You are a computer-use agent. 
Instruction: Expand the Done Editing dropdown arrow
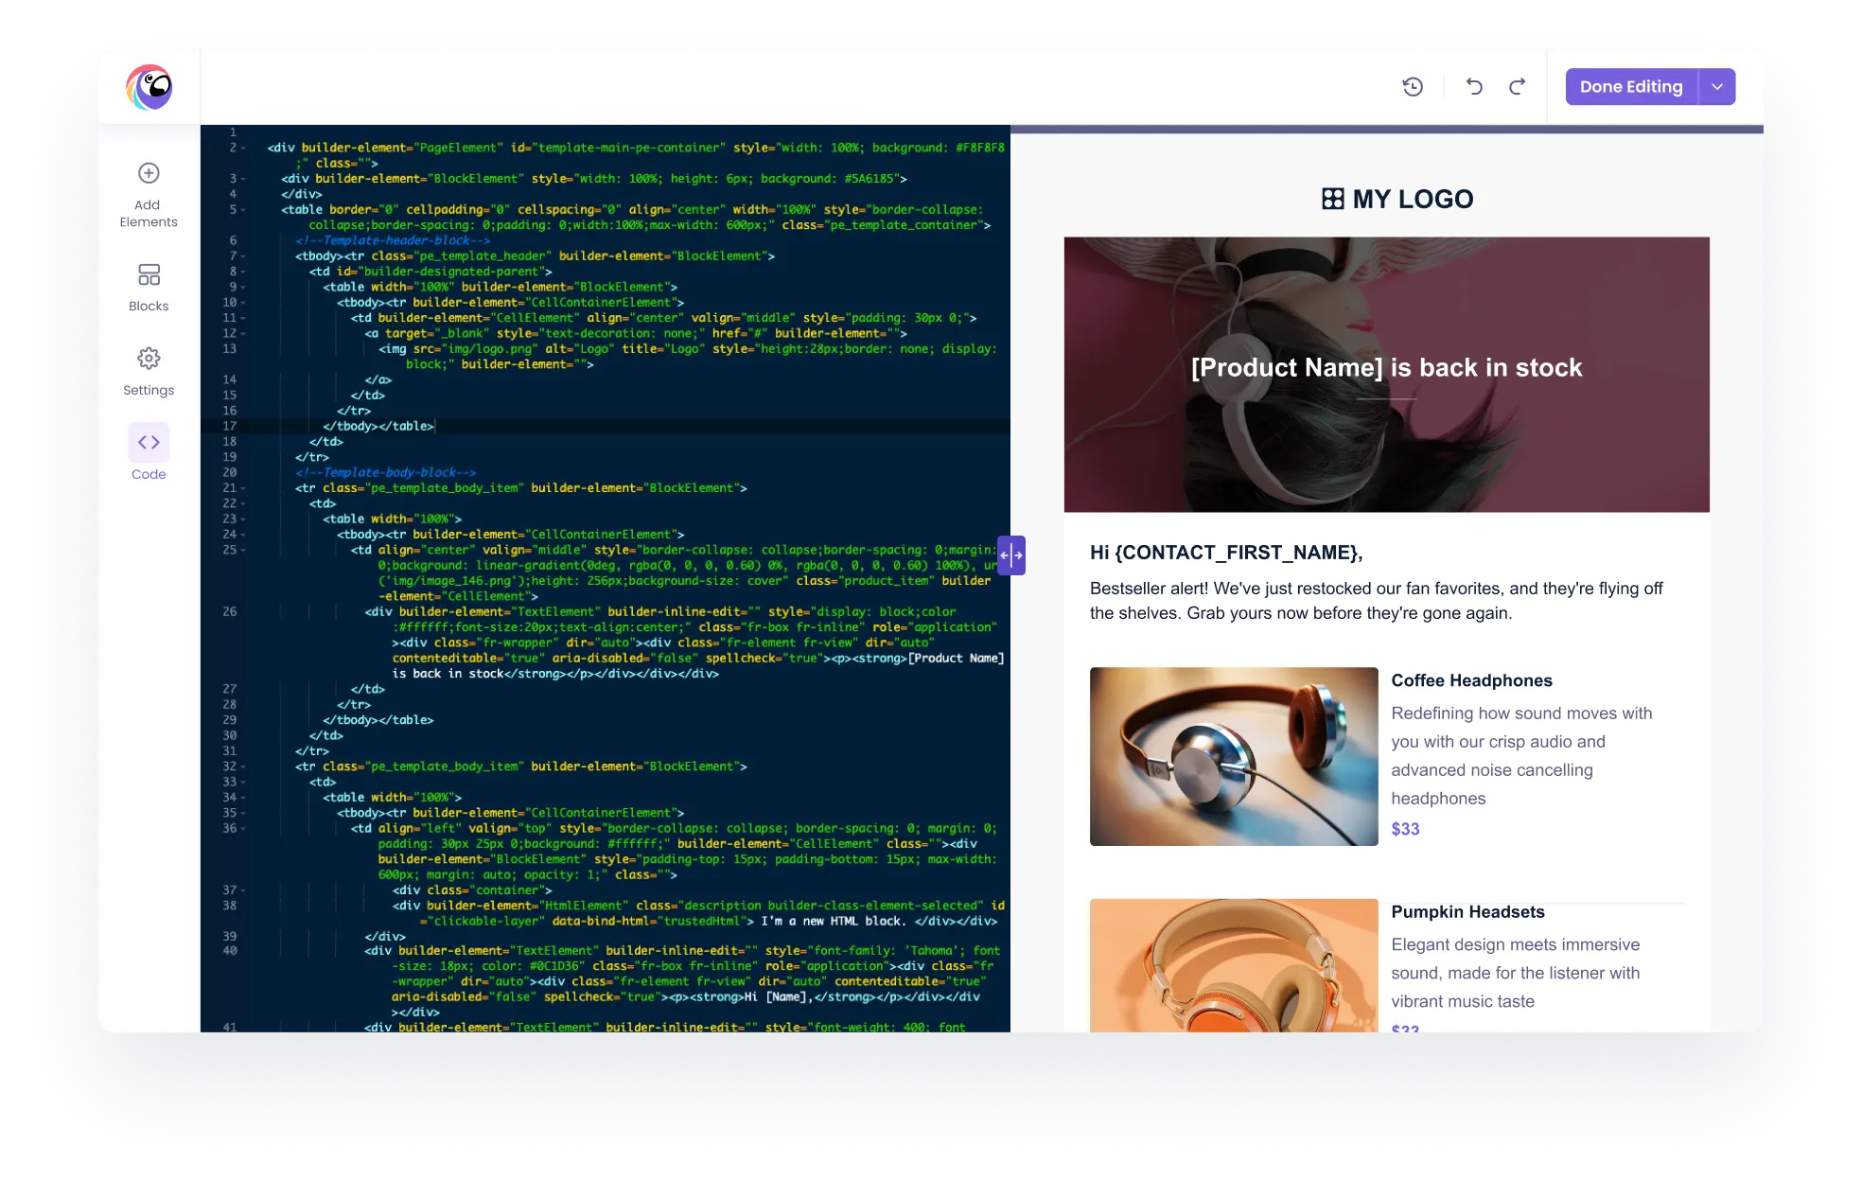pyautogui.click(x=1717, y=87)
